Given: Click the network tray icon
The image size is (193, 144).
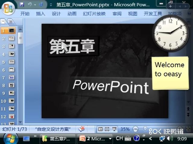Looking at the screenshot, I should 162,139.
